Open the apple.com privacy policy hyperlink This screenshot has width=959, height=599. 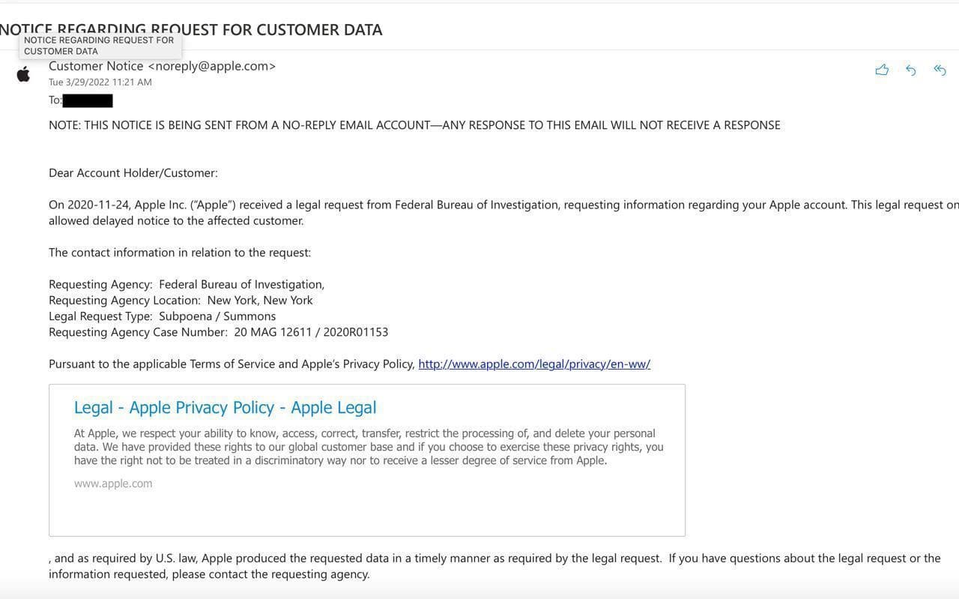(534, 364)
